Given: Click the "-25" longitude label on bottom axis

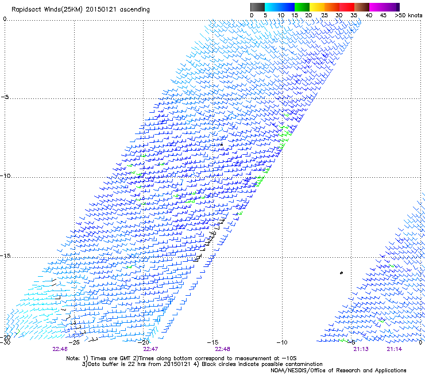Looking at the screenshot, I should [74, 342].
